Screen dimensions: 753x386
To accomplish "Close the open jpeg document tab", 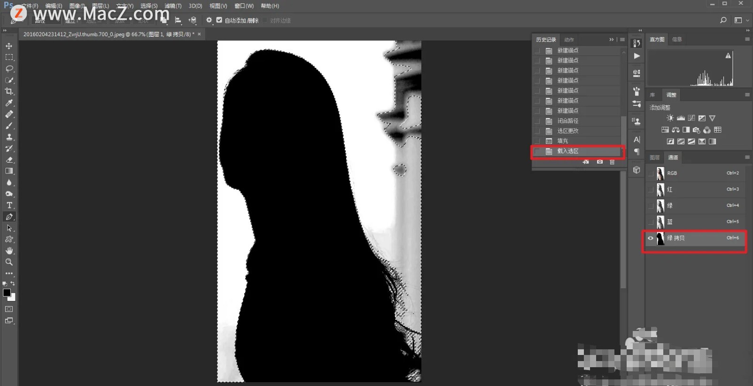I will click(x=199, y=34).
